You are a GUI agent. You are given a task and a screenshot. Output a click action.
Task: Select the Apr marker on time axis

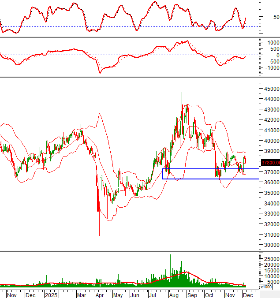[x=100, y=294]
